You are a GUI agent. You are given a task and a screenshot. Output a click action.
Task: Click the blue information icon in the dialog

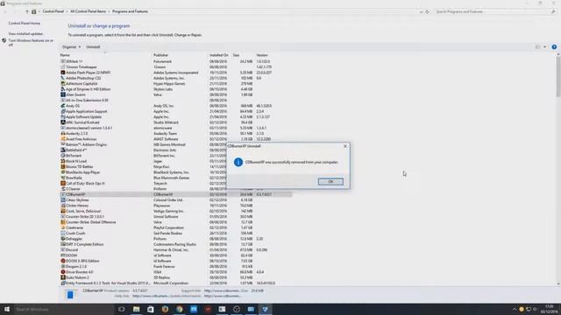click(238, 162)
